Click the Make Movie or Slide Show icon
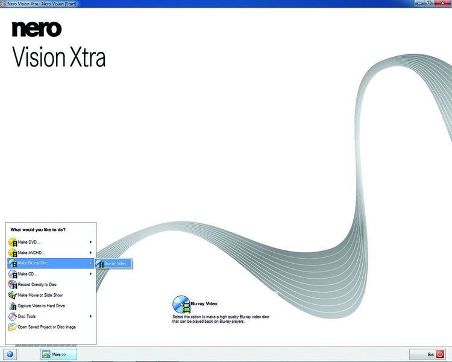 [x=13, y=295]
